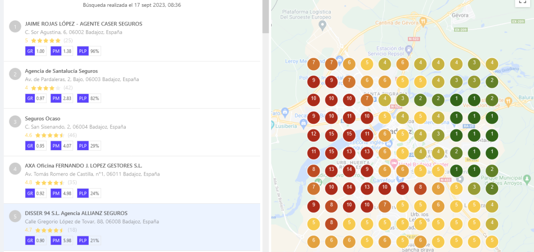534x252 pixels.
Task: Click the star rating for Seguros Ocaso
Action: click(50, 135)
